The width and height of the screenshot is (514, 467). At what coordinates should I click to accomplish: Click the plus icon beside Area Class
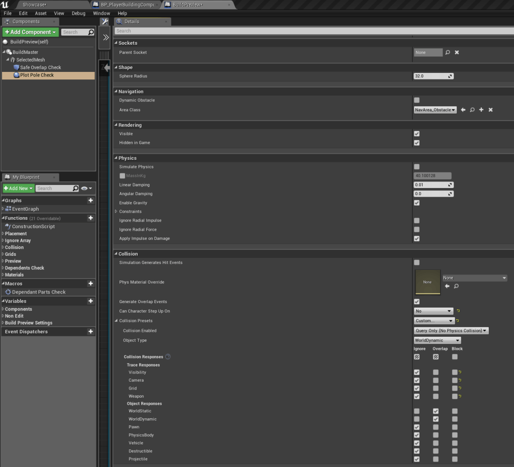point(481,110)
